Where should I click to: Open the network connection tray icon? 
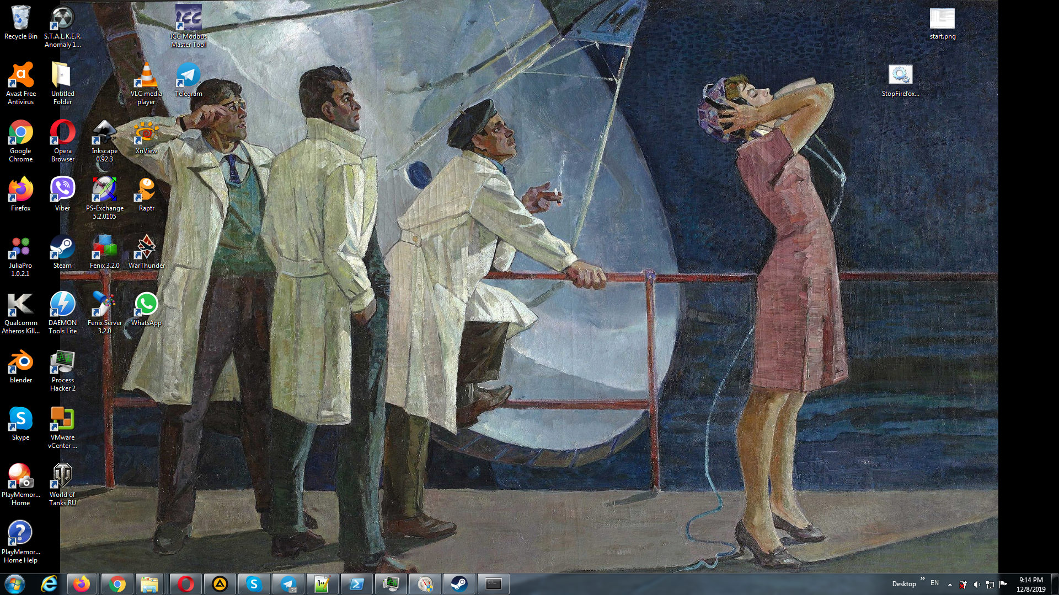990,585
